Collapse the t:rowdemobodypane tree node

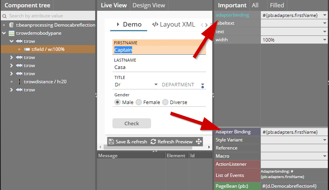click(4, 33)
